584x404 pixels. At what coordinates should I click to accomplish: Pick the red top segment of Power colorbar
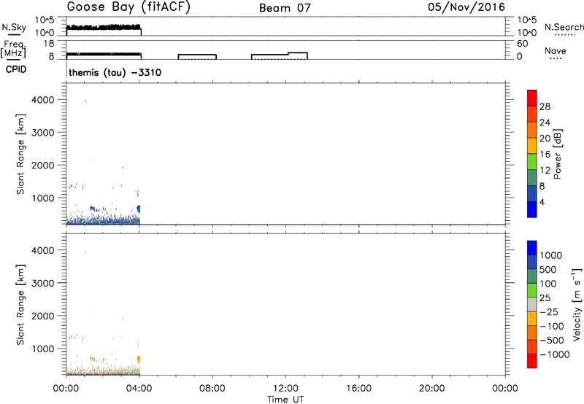pos(532,98)
